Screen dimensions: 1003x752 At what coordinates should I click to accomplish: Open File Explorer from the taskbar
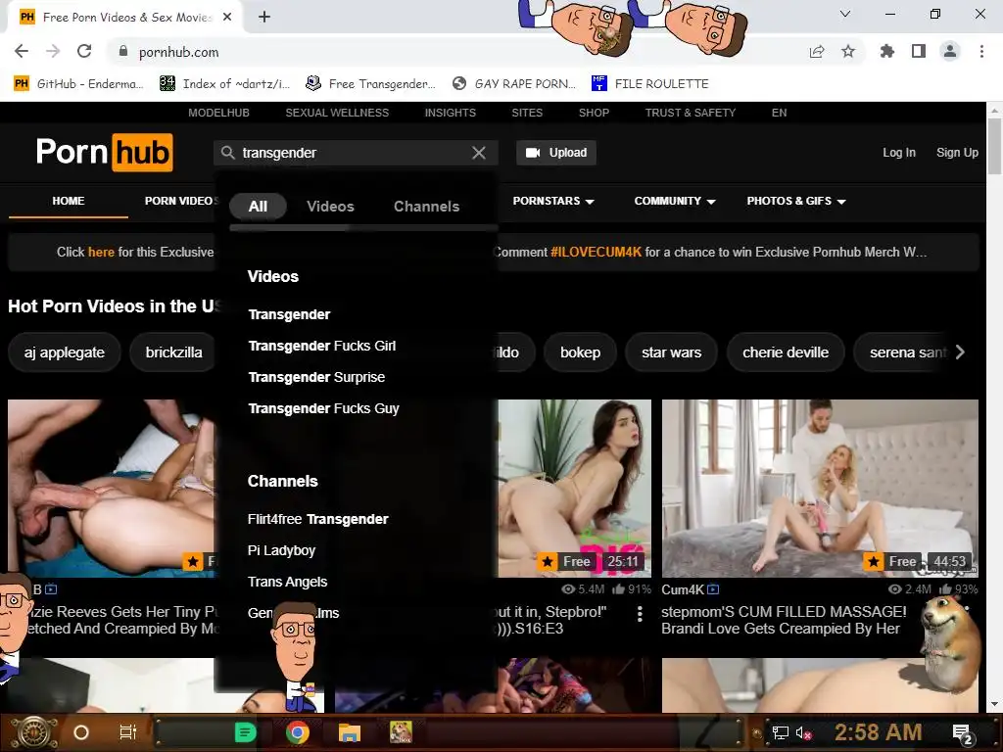[350, 732]
